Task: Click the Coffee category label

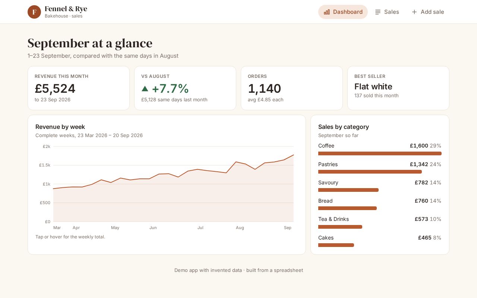Action: point(326,146)
